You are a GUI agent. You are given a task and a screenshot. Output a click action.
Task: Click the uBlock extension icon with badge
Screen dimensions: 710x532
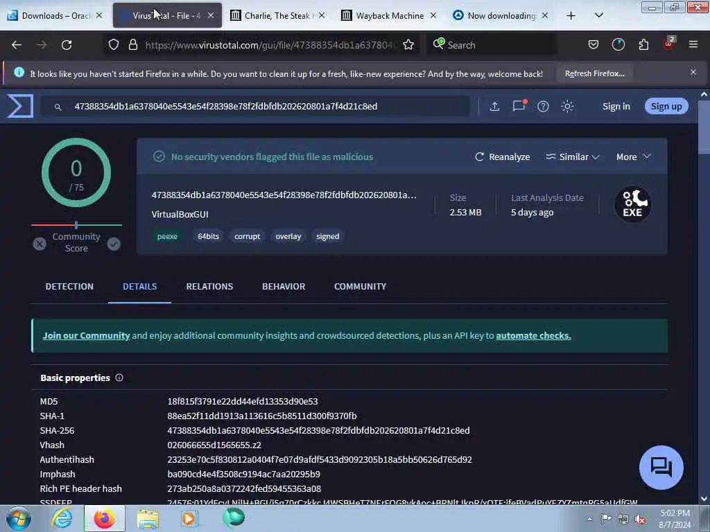point(669,44)
